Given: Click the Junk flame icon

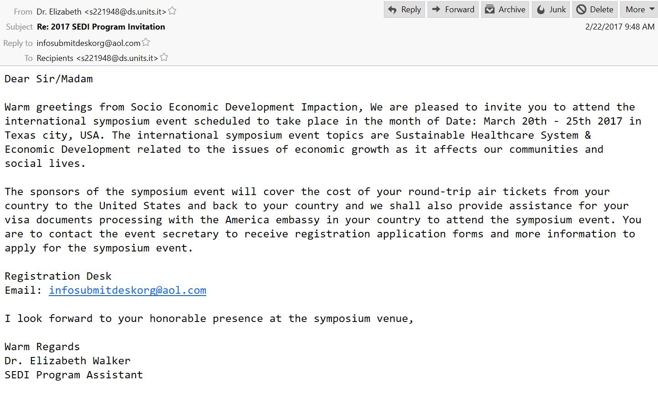Looking at the screenshot, I should pyautogui.click(x=541, y=10).
